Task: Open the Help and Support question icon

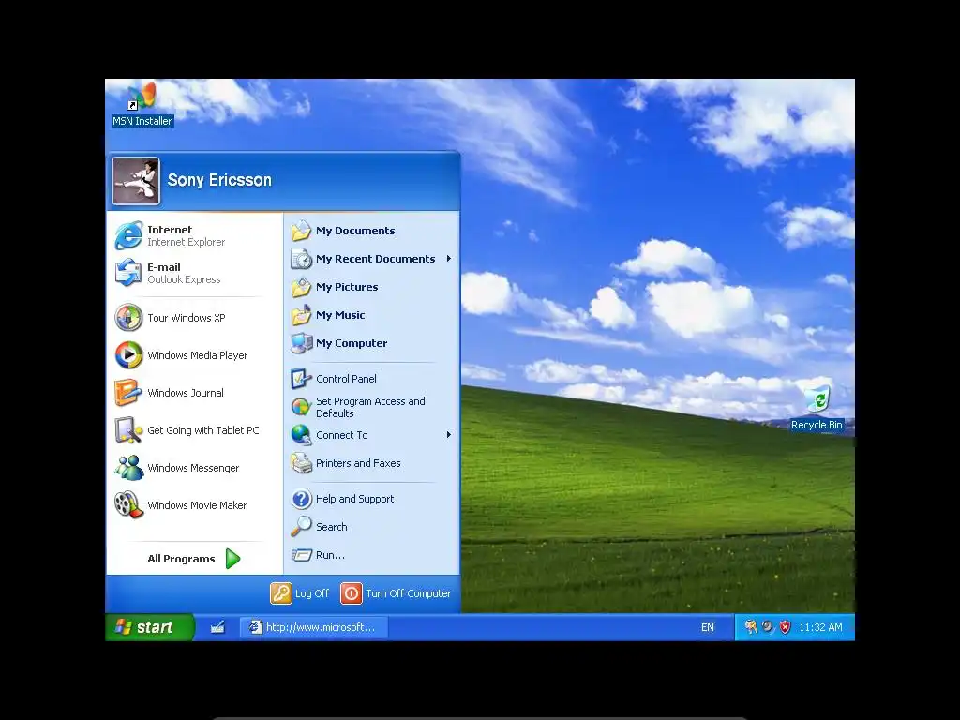Action: click(301, 499)
